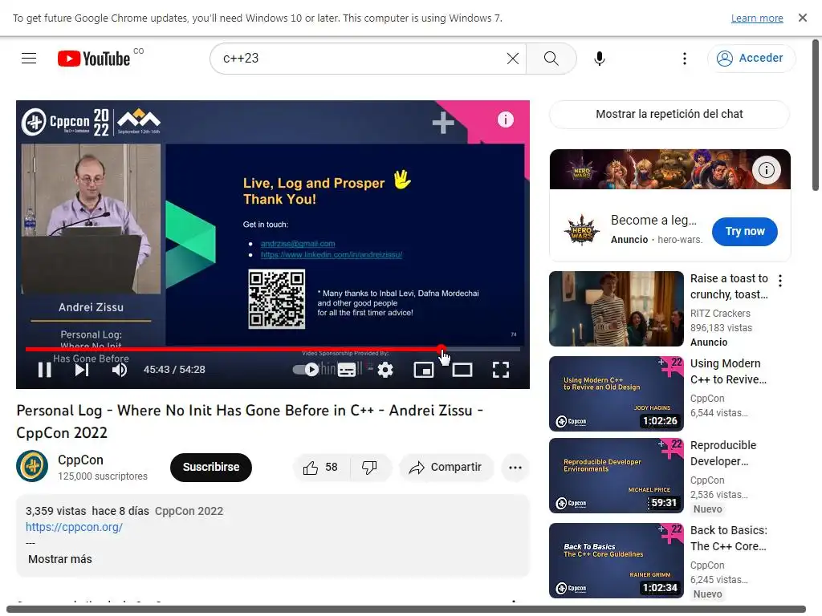Open RITZ Crackers ad thumbnail
Image resolution: width=822 pixels, height=616 pixels.
pos(616,309)
